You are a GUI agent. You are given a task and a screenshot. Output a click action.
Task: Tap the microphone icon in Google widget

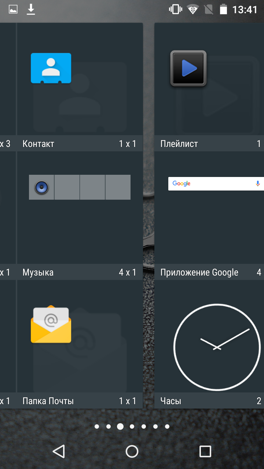(x=258, y=184)
